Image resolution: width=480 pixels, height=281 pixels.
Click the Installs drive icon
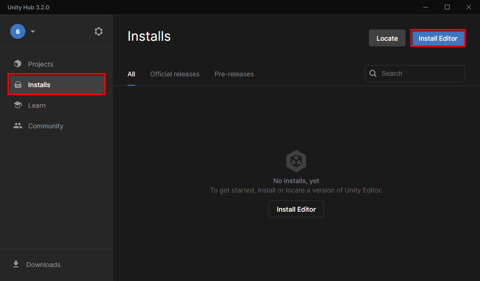(18, 84)
